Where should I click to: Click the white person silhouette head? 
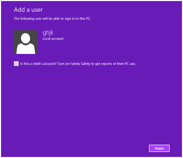pos(26,38)
